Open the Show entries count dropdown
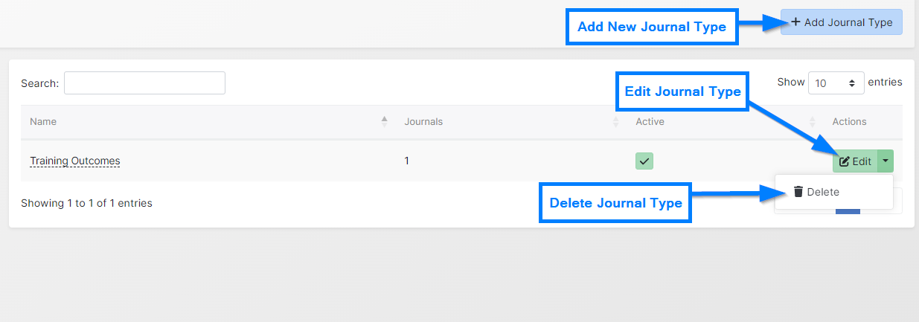The image size is (919, 322). point(836,83)
